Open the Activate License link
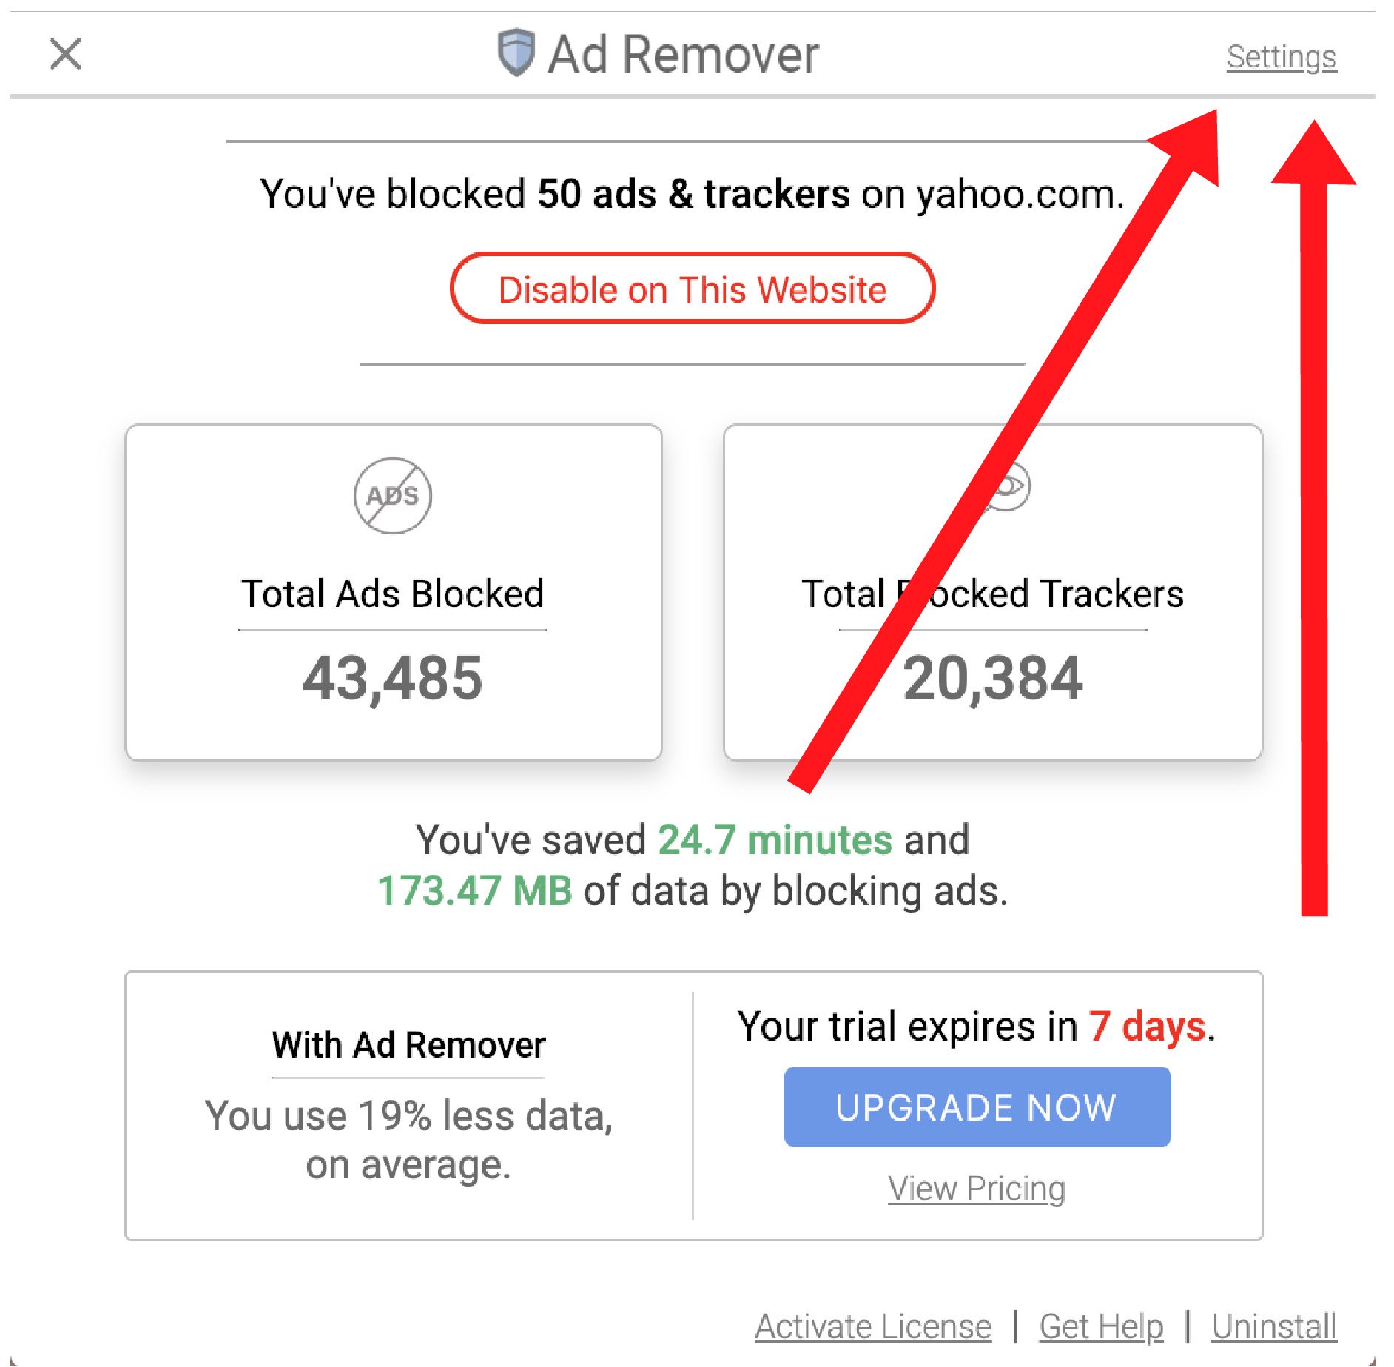 [x=873, y=1326]
